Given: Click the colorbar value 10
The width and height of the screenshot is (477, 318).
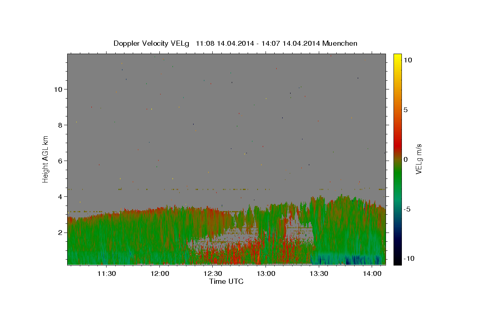Looking at the screenshot, I should (408, 60).
